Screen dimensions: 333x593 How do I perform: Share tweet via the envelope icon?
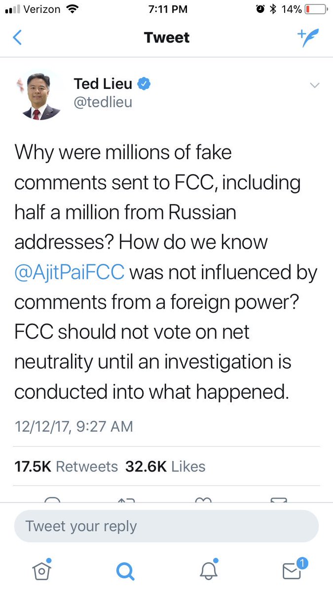tap(279, 501)
